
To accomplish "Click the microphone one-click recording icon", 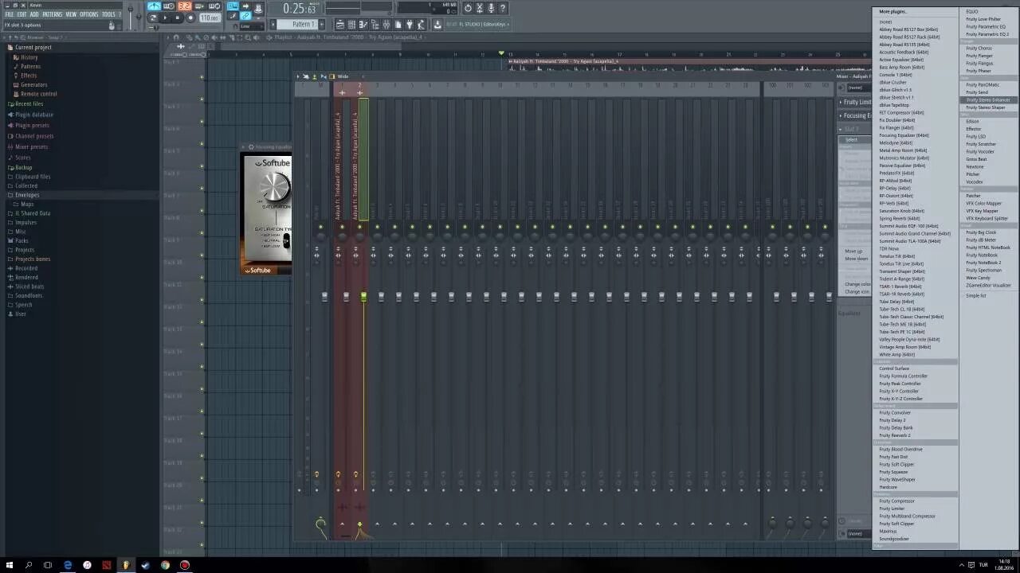I will click(x=491, y=8).
